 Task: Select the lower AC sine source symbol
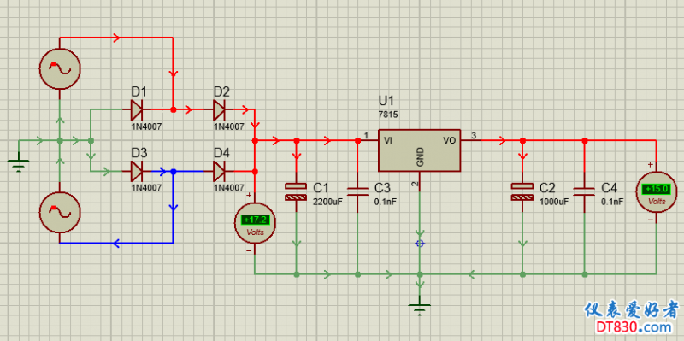[60, 212]
